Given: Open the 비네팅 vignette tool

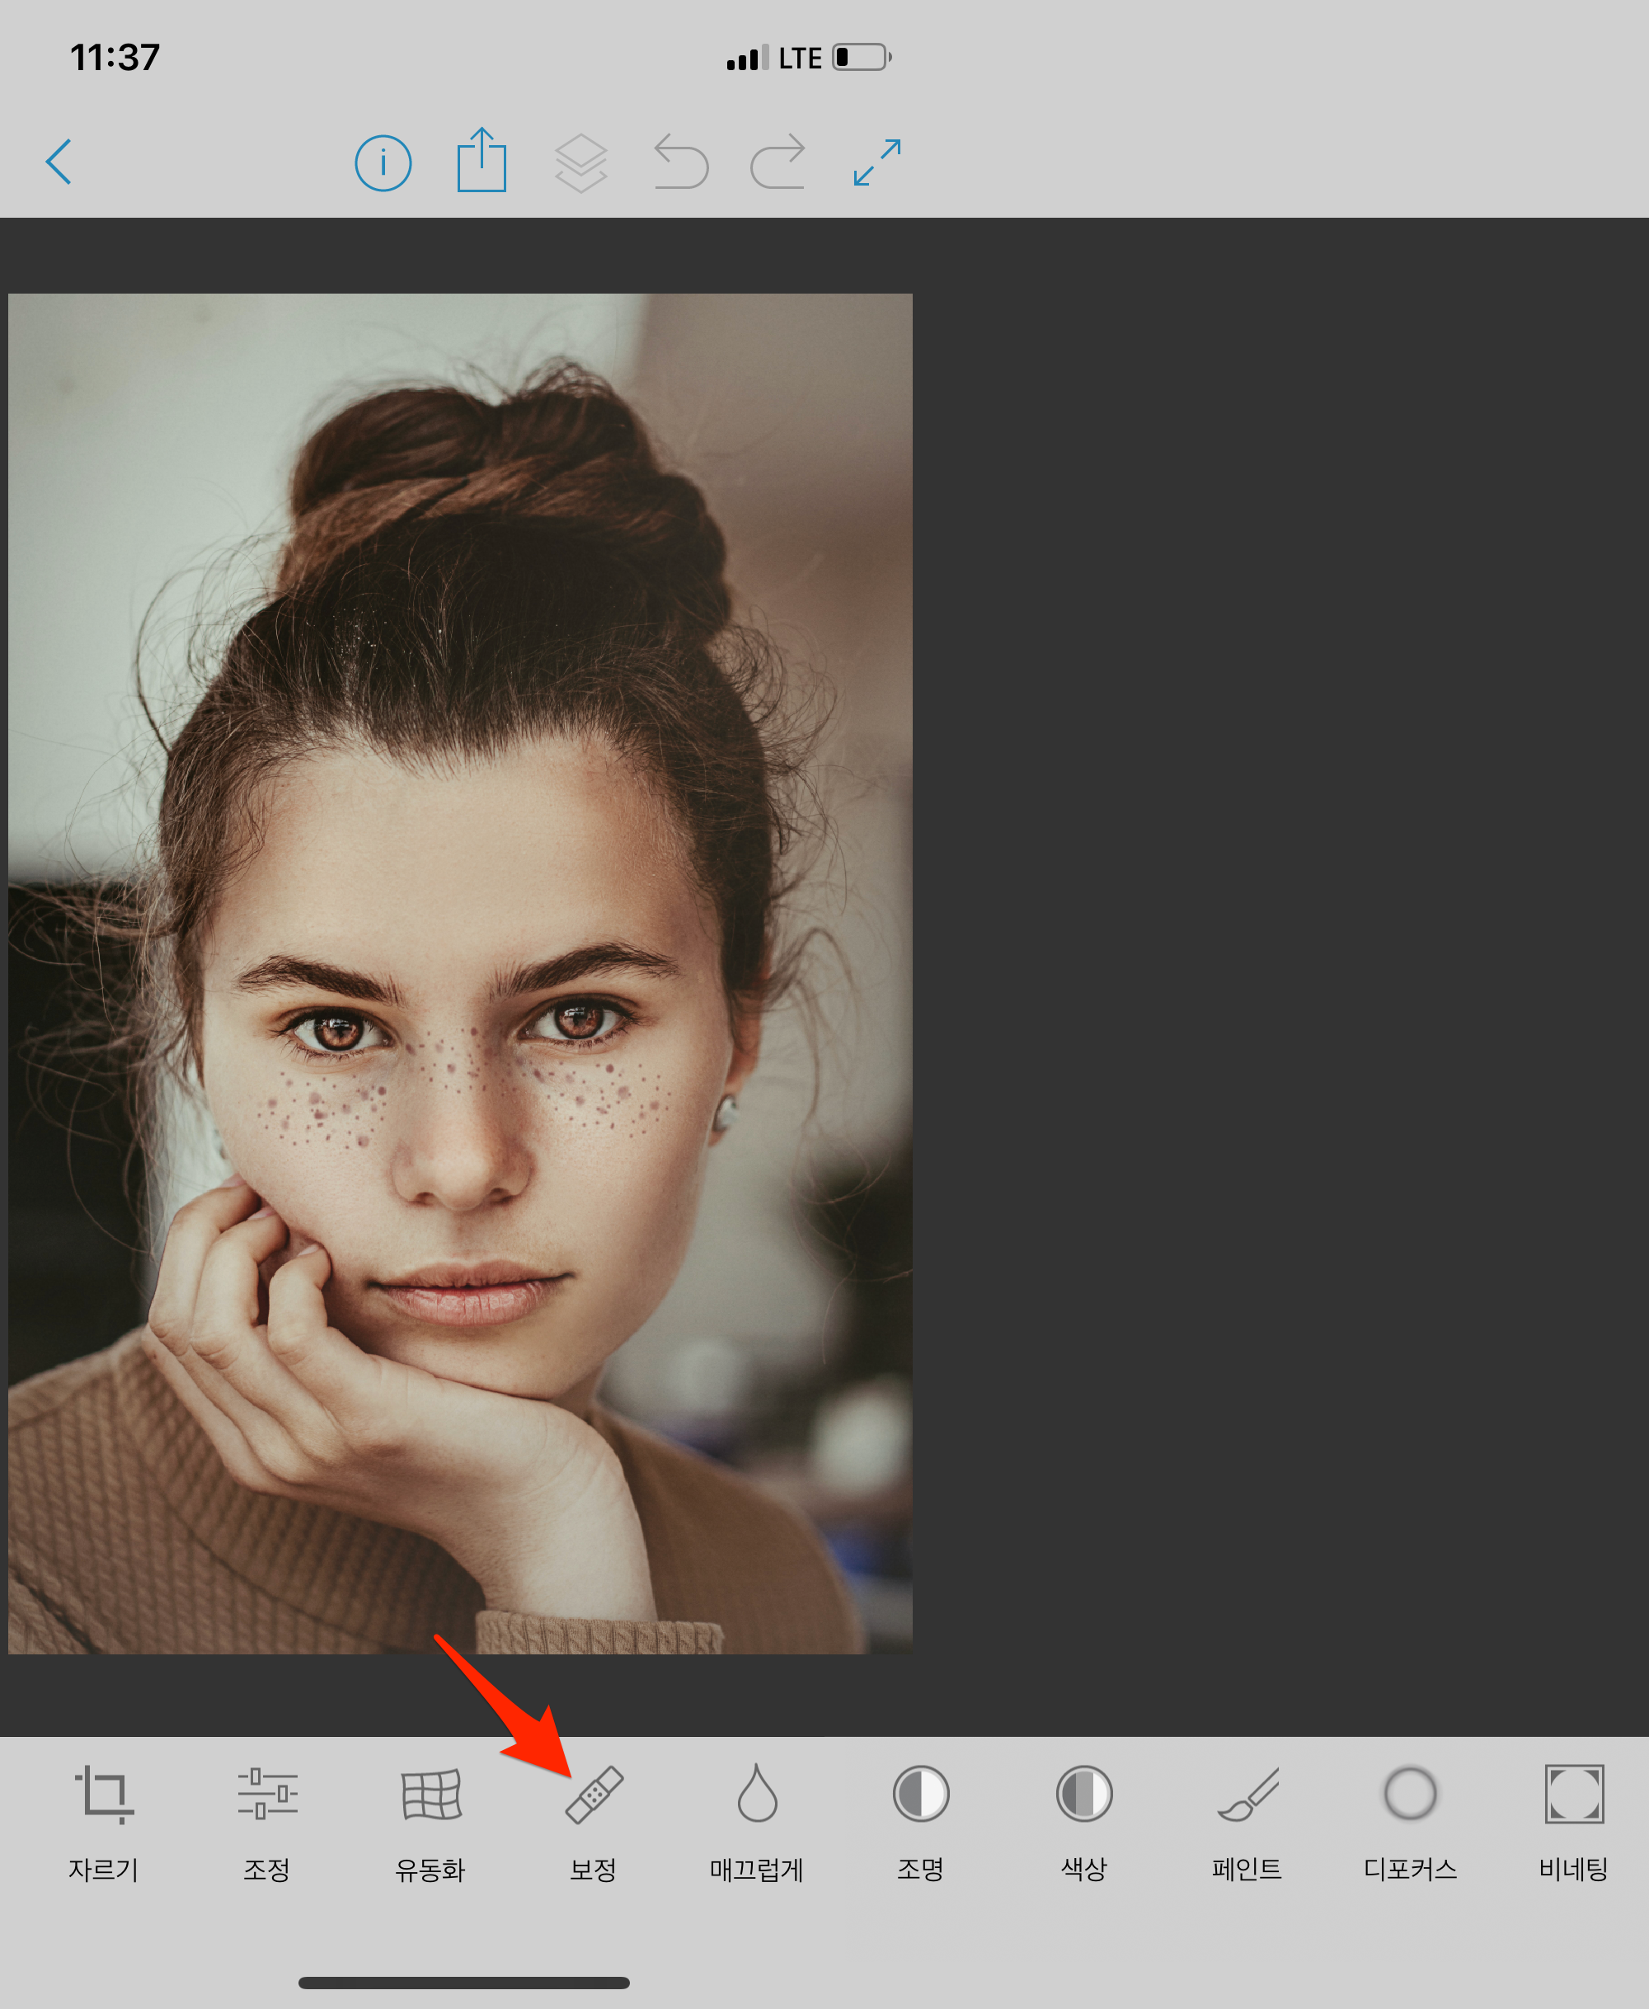Looking at the screenshot, I should coord(1574,1795).
